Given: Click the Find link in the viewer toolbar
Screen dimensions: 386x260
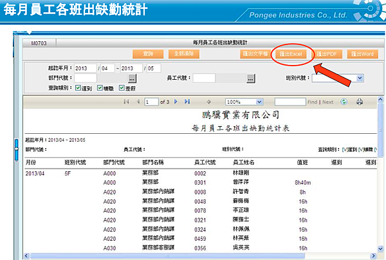Looking at the screenshot, I should (313, 102).
